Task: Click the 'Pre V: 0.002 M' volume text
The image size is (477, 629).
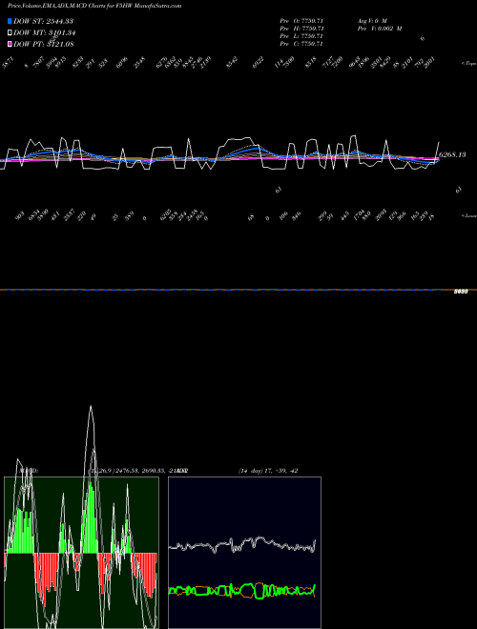Action: click(380, 29)
